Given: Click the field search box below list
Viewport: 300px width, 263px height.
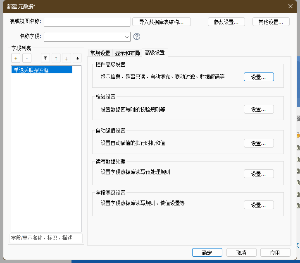Looking at the screenshot, I should click(x=46, y=238).
